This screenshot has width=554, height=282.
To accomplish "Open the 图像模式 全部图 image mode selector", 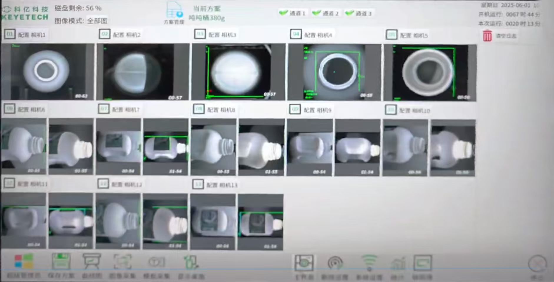I will (x=97, y=21).
